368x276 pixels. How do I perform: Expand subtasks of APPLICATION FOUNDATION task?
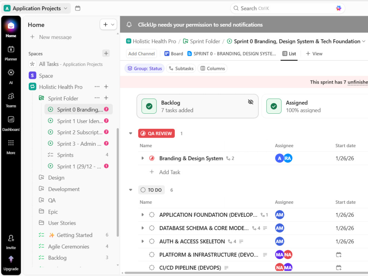click(142, 215)
